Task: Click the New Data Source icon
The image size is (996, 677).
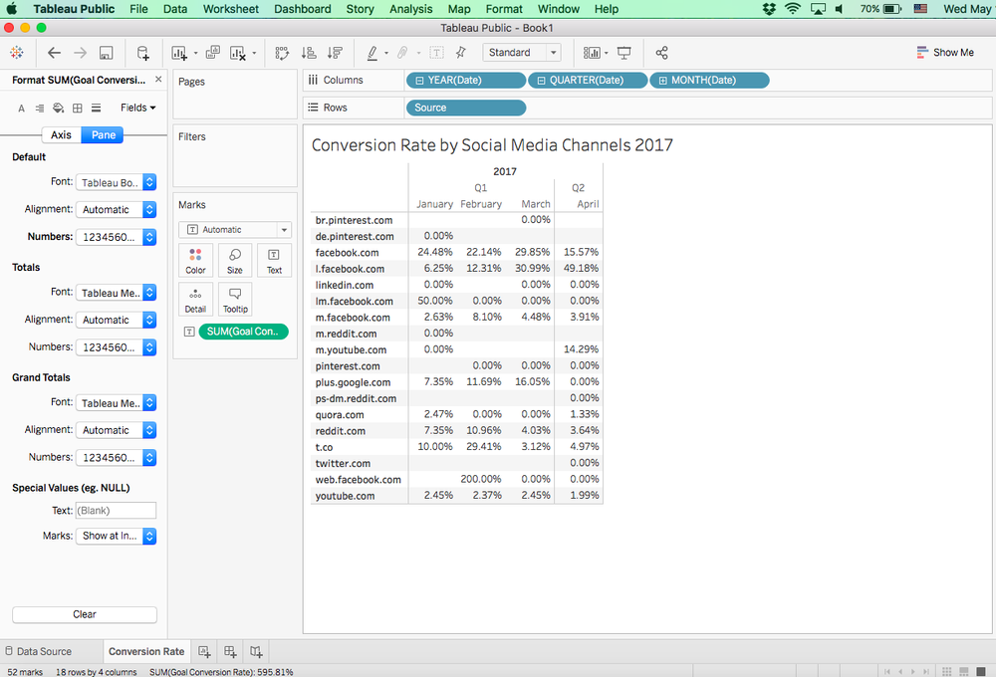Action: pos(142,53)
